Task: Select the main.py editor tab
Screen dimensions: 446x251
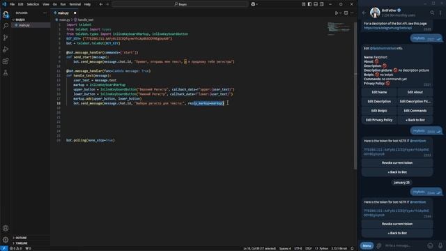Action: tap(63, 13)
